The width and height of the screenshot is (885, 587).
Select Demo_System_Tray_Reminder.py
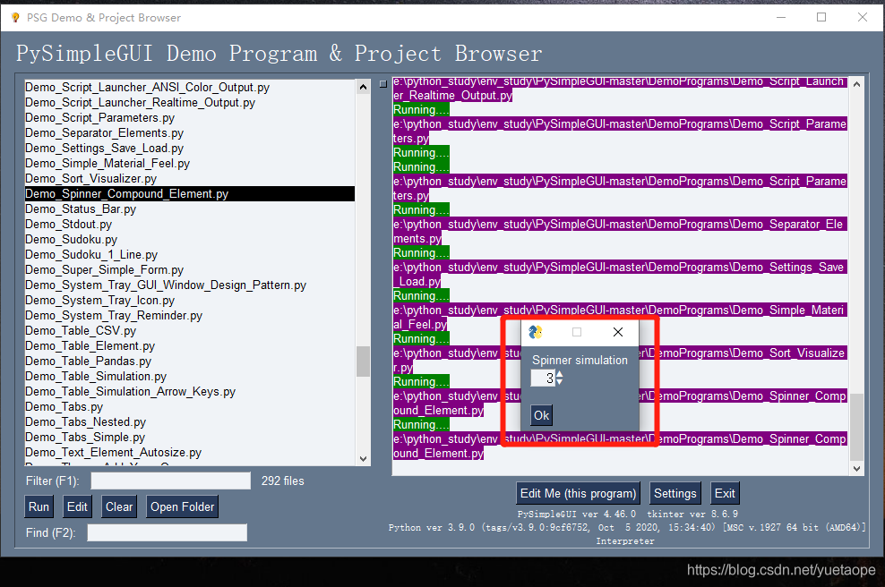[x=190, y=316]
